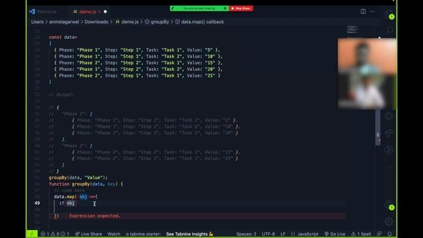Click Watch in the status bar
Viewport: 423px width, 238px height.
(x=114, y=234)
